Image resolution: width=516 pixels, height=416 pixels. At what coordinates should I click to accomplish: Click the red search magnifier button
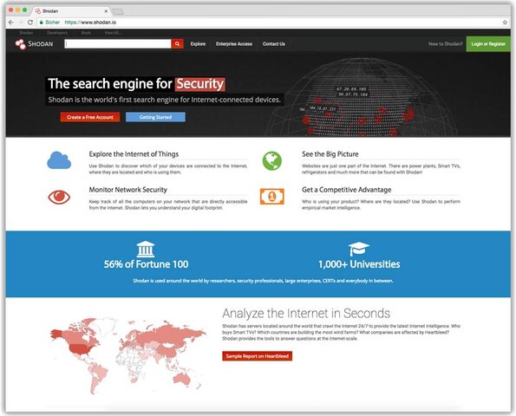(x=177, y=43)
